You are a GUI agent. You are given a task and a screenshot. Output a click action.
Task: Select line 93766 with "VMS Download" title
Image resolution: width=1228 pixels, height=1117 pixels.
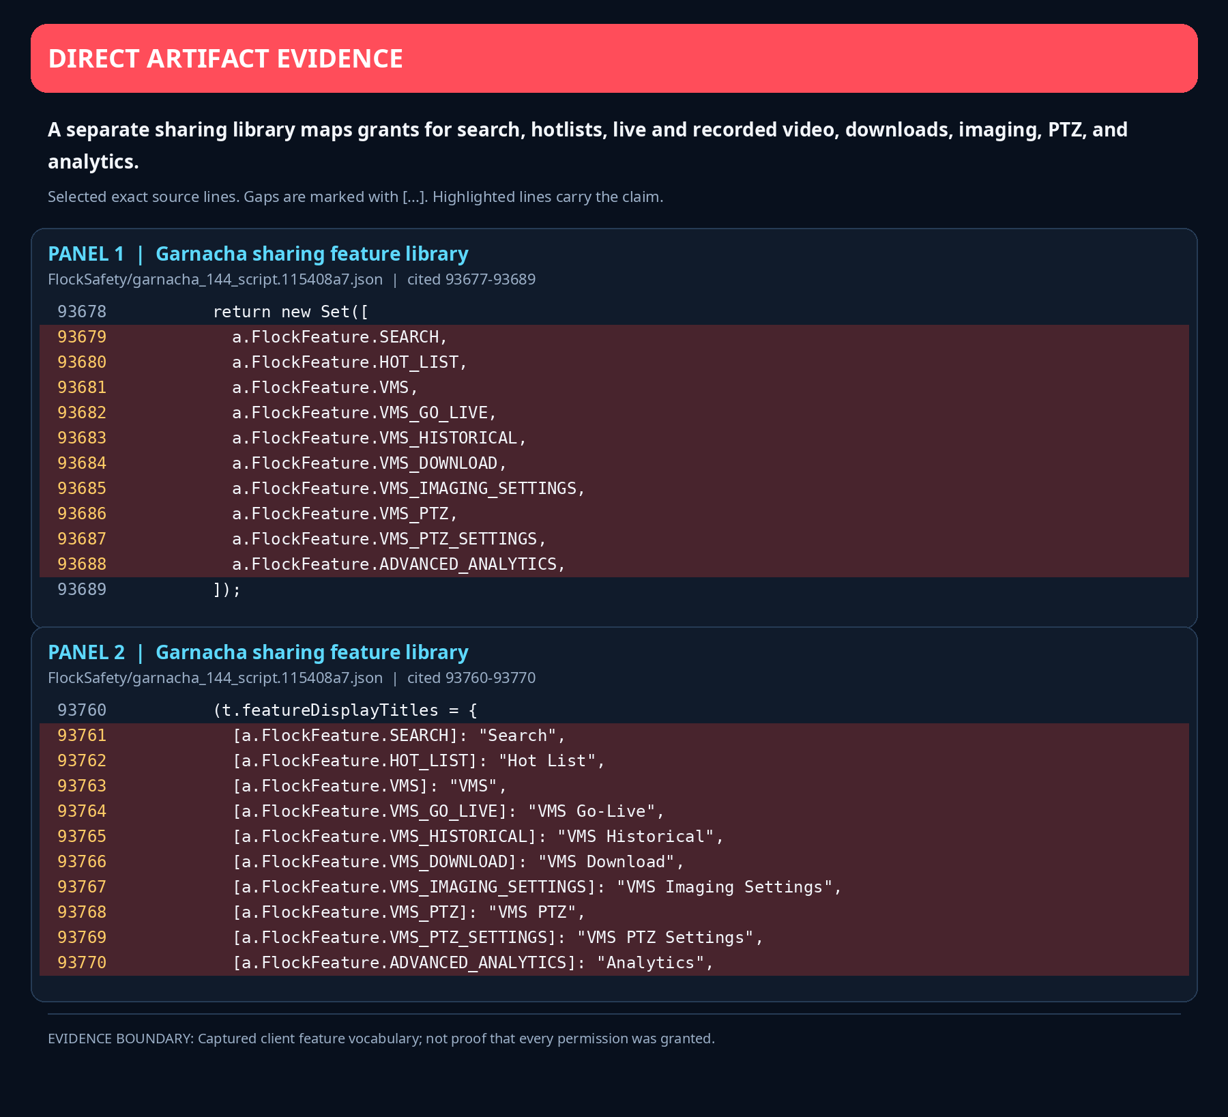pyautogui.click(x=614, y=862)
